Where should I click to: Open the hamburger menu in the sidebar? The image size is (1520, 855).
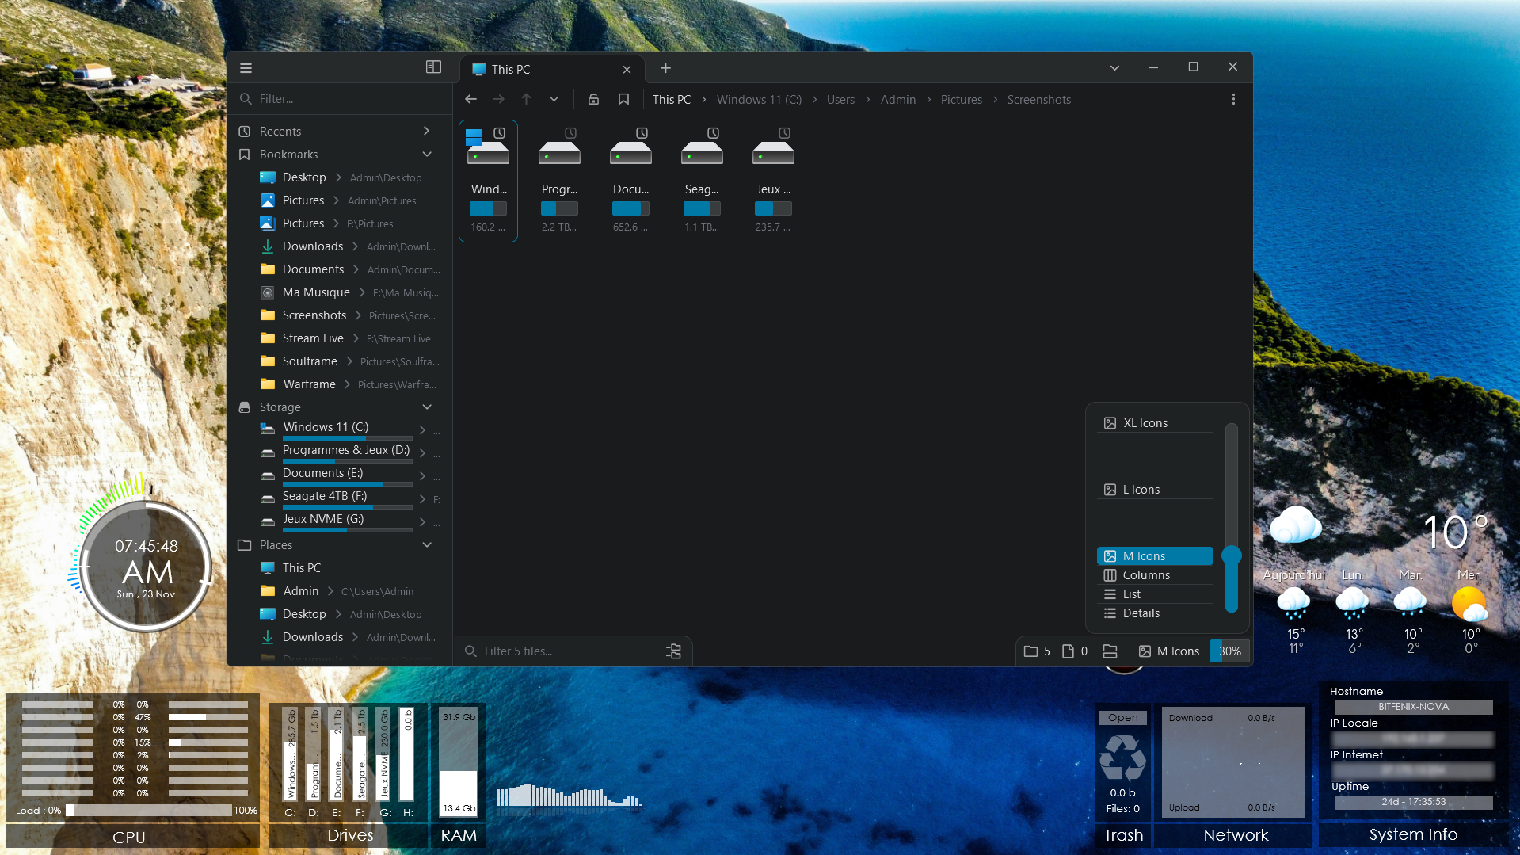tap(246, 68)
